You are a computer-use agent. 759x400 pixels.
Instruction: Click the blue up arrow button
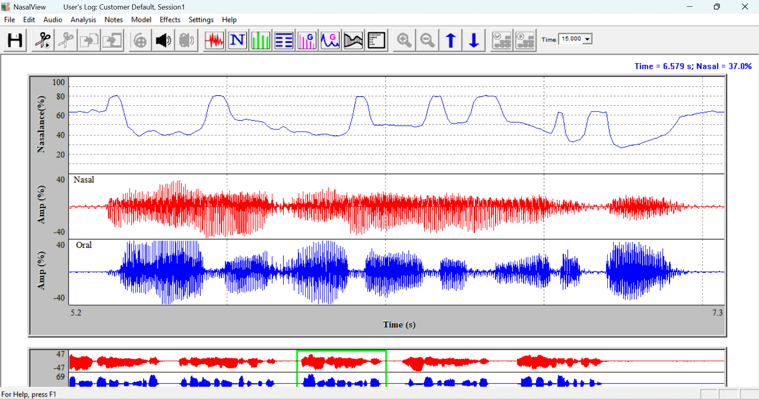(x=450, y=40)
